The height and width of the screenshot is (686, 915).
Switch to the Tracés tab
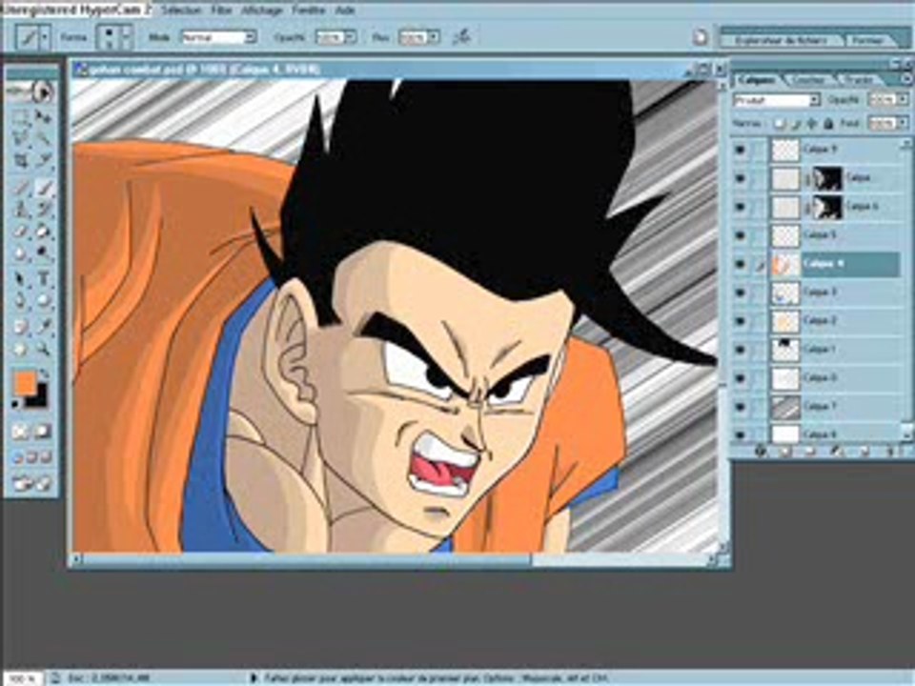(859, 80)
